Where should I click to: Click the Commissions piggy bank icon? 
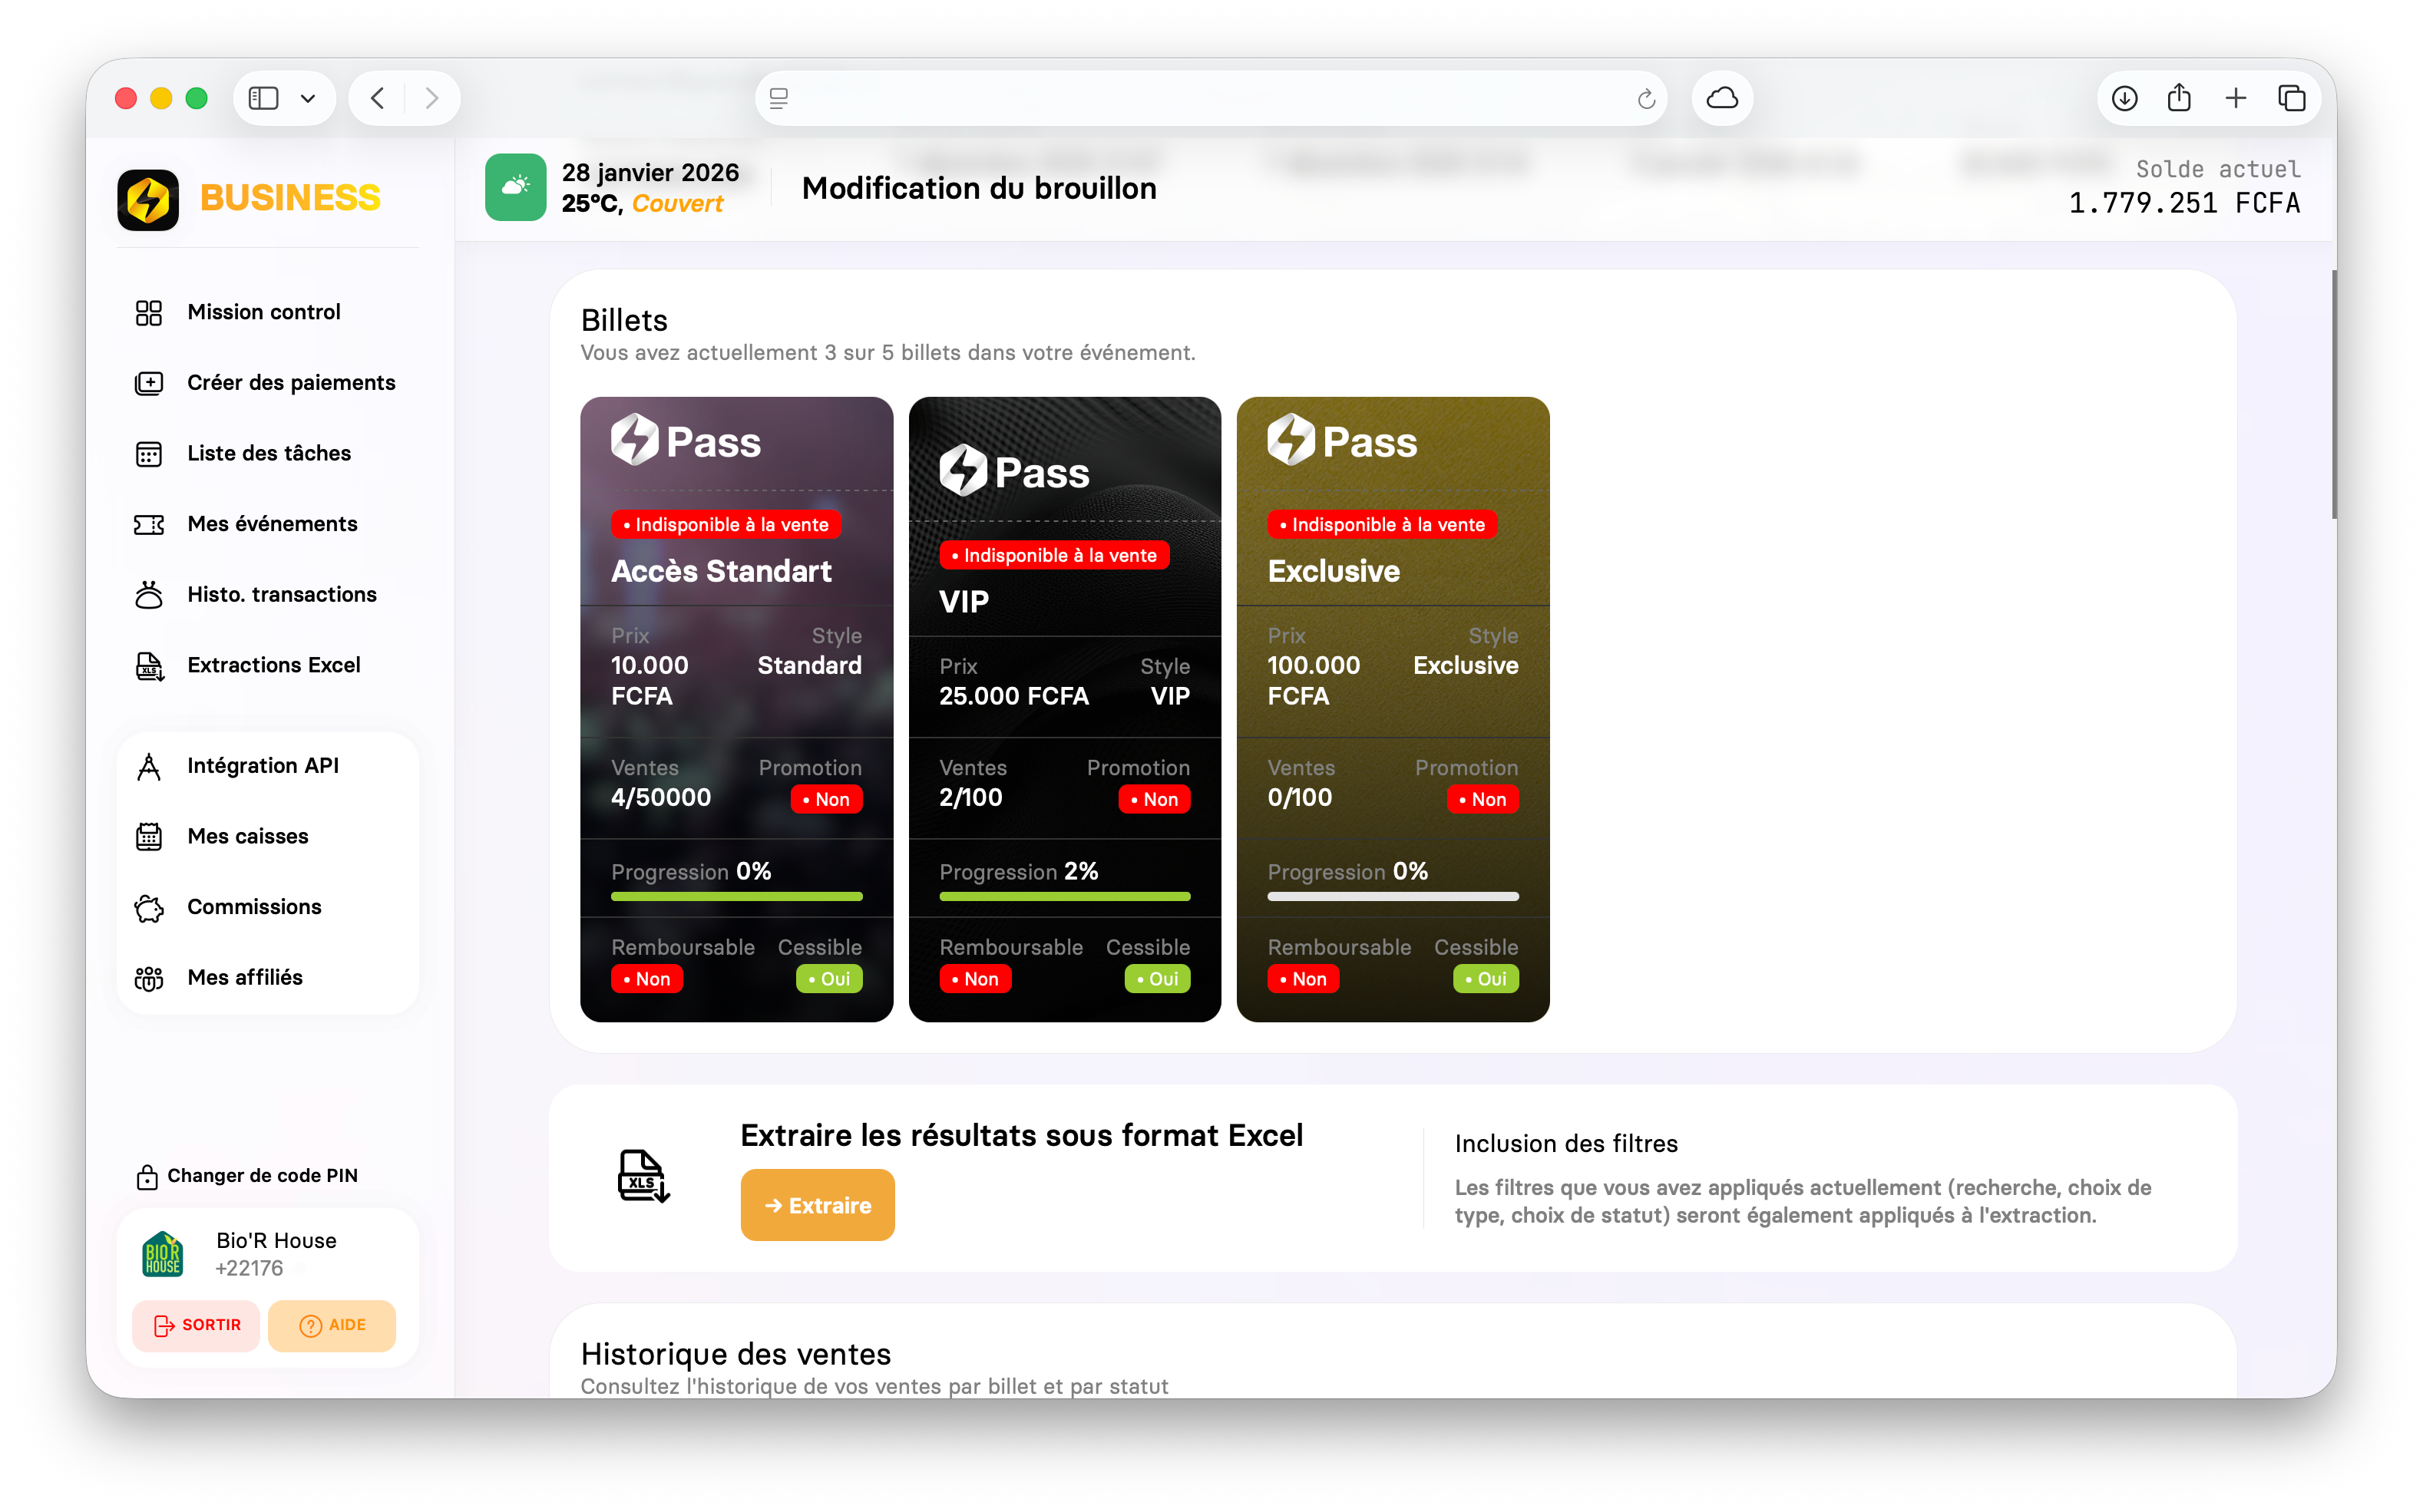[149, 907]
